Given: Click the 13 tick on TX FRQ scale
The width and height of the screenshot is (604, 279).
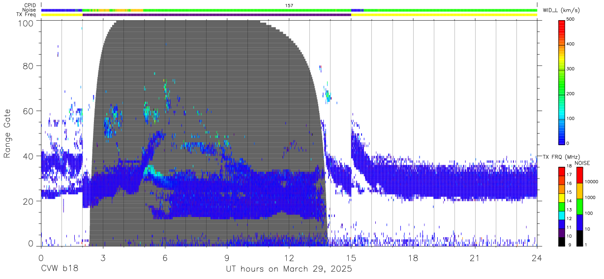Looking at the screenshot, I should 569,210.
